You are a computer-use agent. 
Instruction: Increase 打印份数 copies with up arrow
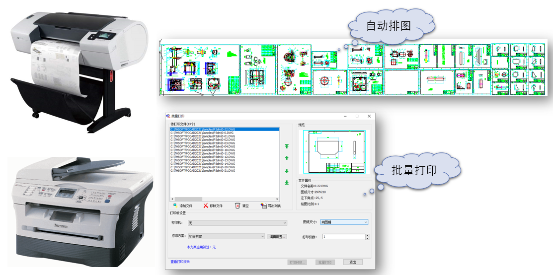point(367,235)
